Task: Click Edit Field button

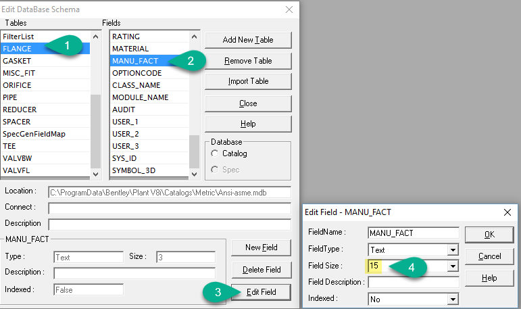Action: point(261,292)
